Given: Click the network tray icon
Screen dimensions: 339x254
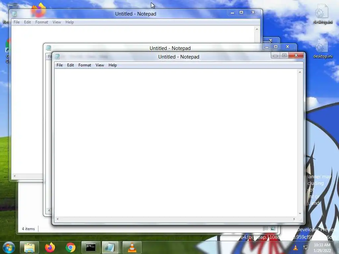Looking at the screenshot, I should tap(306, 247).
